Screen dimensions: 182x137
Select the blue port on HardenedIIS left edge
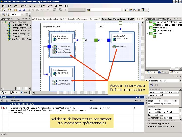(109, 40)
